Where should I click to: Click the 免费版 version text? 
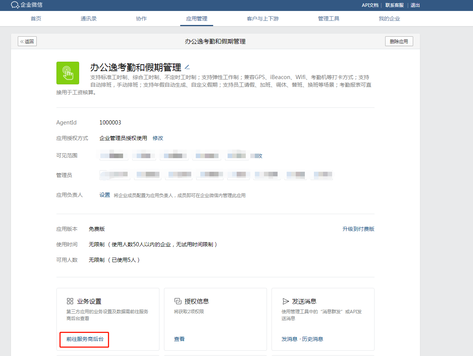click(x=97, y=229)
